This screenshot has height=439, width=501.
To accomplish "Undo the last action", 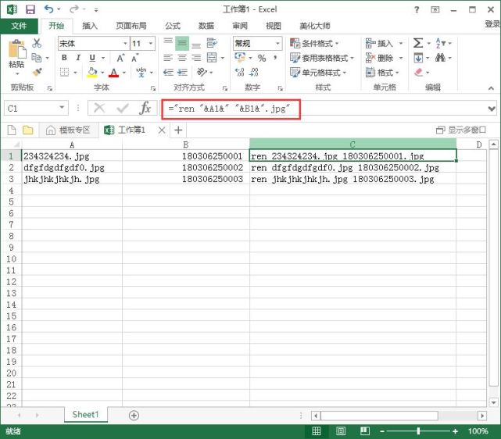I will tap(49, 9).
